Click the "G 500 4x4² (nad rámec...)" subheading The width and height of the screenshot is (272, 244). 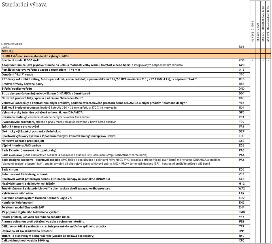pyautogui.click(x=35, y=56)
